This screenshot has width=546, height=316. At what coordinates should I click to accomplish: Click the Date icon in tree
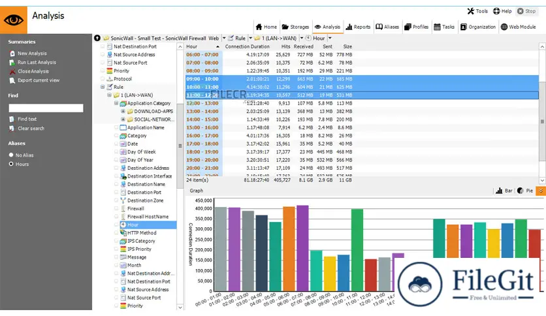click(x=123, y=144)
